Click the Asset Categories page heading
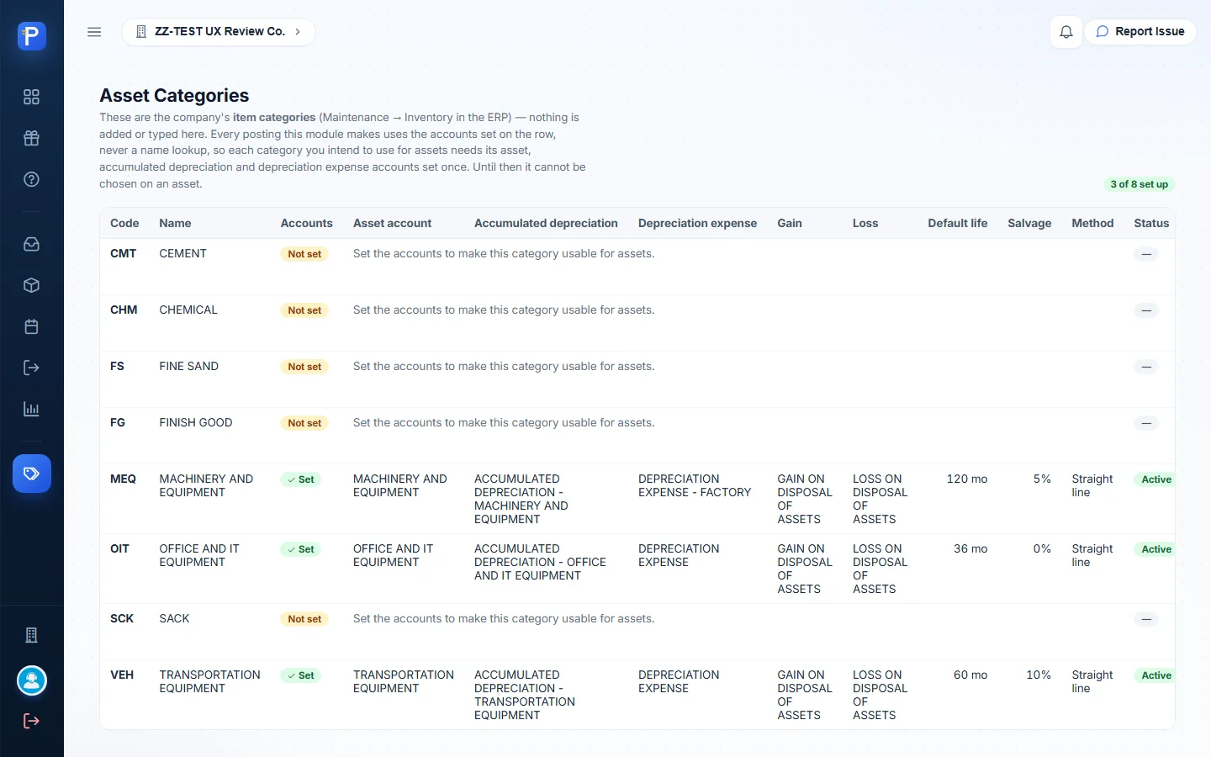1211x757 pixels. [x=174, y=95]
